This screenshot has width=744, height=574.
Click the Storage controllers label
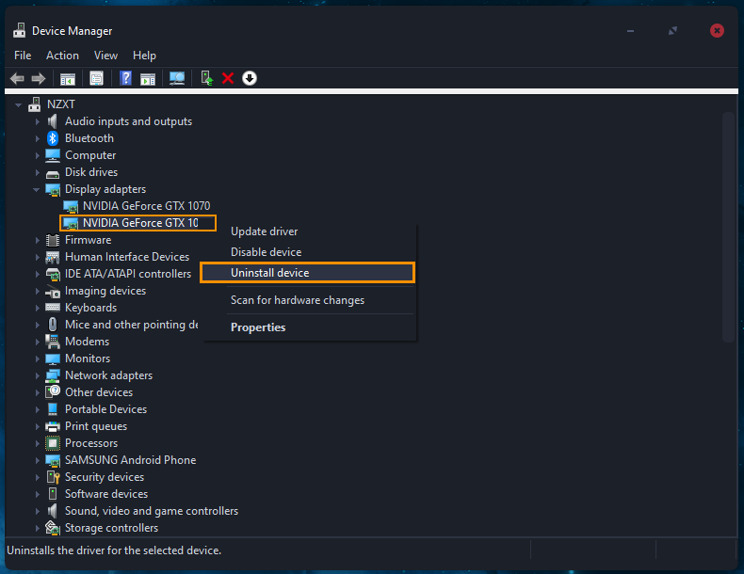(x=111, y=528)
